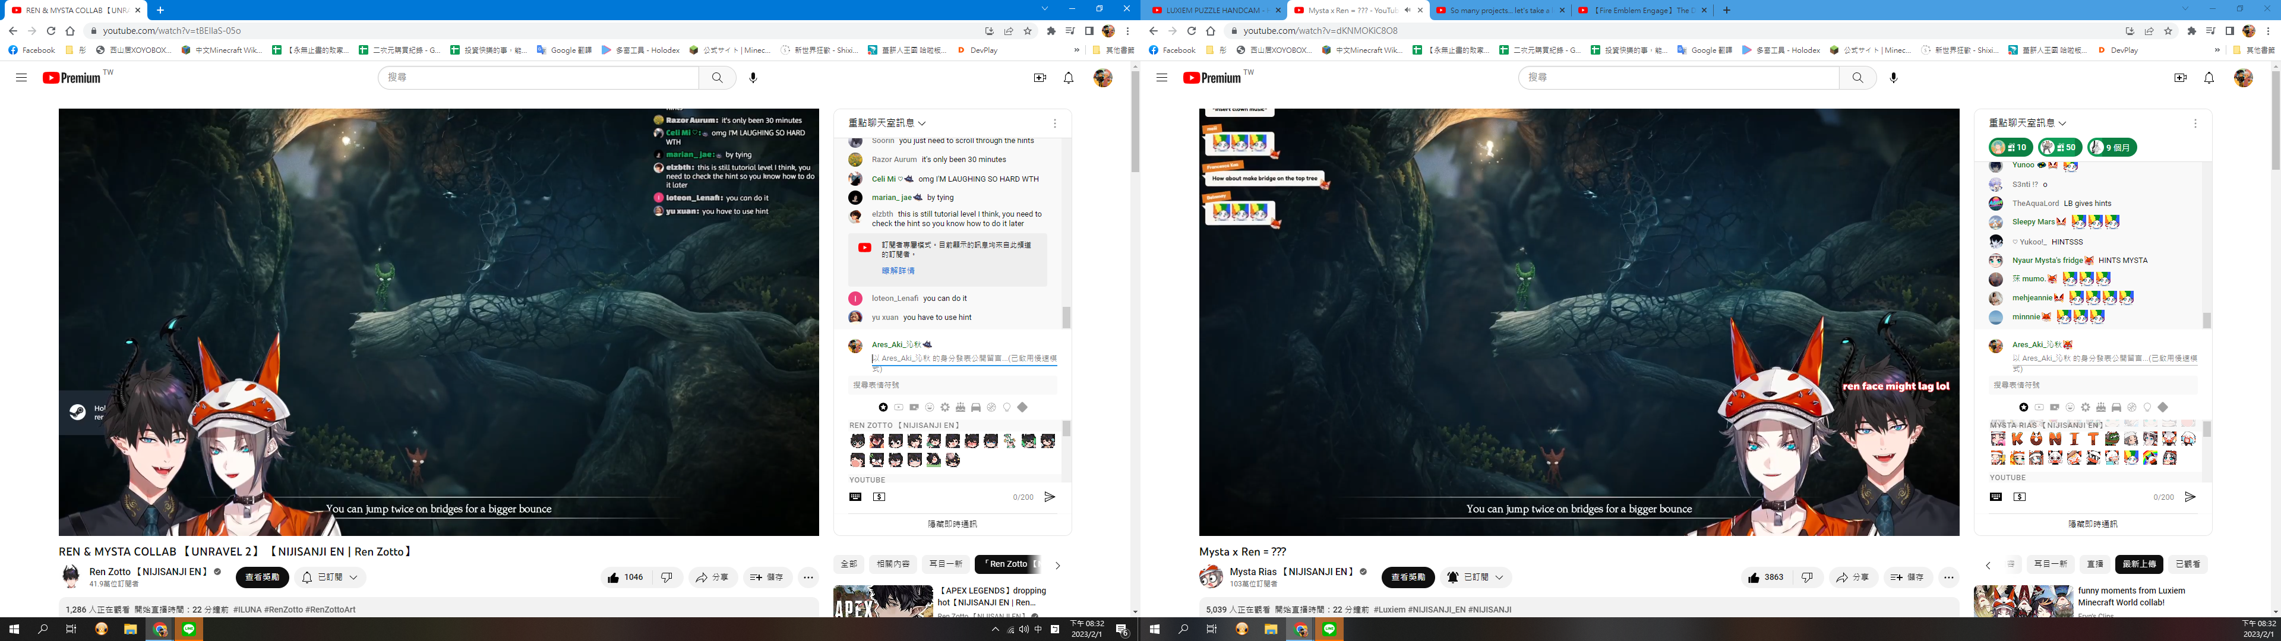Click 瞭解詳情 link in left chat notice
Viewport: 2281px width, 641px height.
pos(898,271)
